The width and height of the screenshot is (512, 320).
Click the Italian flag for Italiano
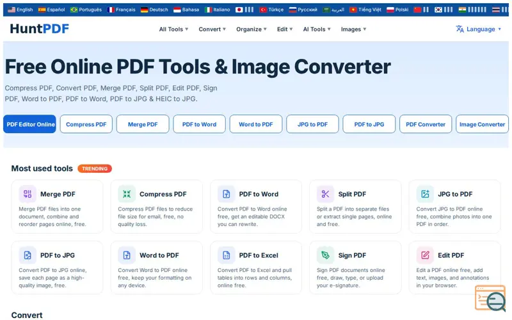(x=209, y=10)
